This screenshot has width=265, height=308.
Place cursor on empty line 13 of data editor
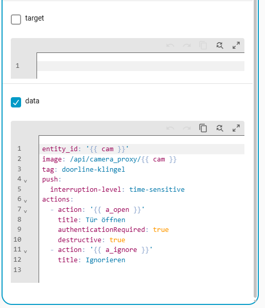click(x=142, y=270)
